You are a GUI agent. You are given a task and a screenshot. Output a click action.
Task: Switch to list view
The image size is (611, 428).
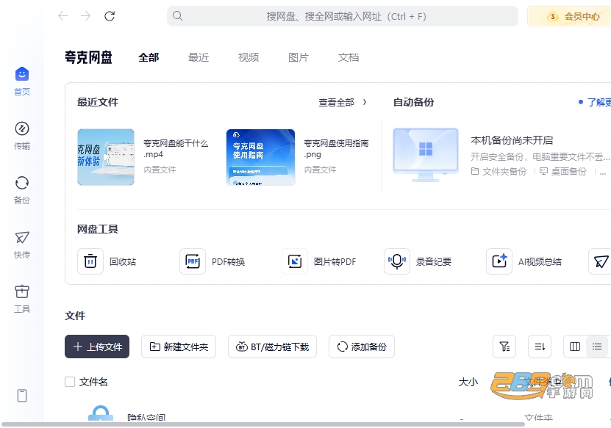click(x=596, y=347)
